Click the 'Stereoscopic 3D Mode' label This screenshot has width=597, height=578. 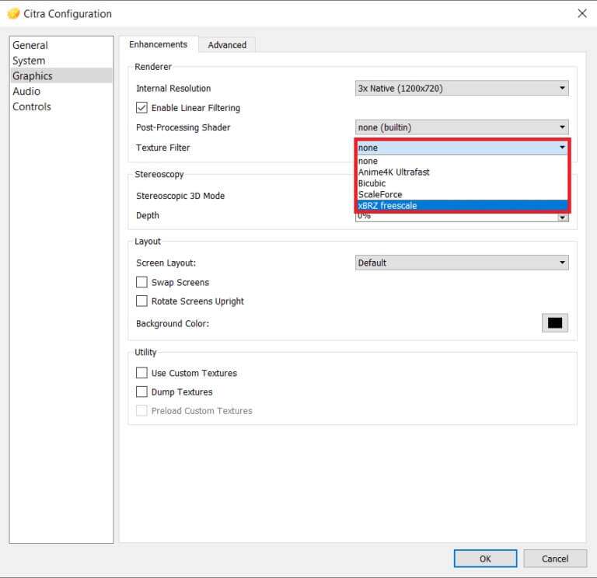pos(180,196)
